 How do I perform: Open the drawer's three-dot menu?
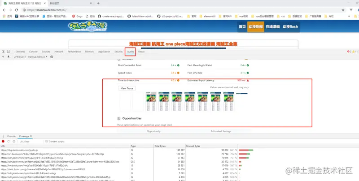3,136
